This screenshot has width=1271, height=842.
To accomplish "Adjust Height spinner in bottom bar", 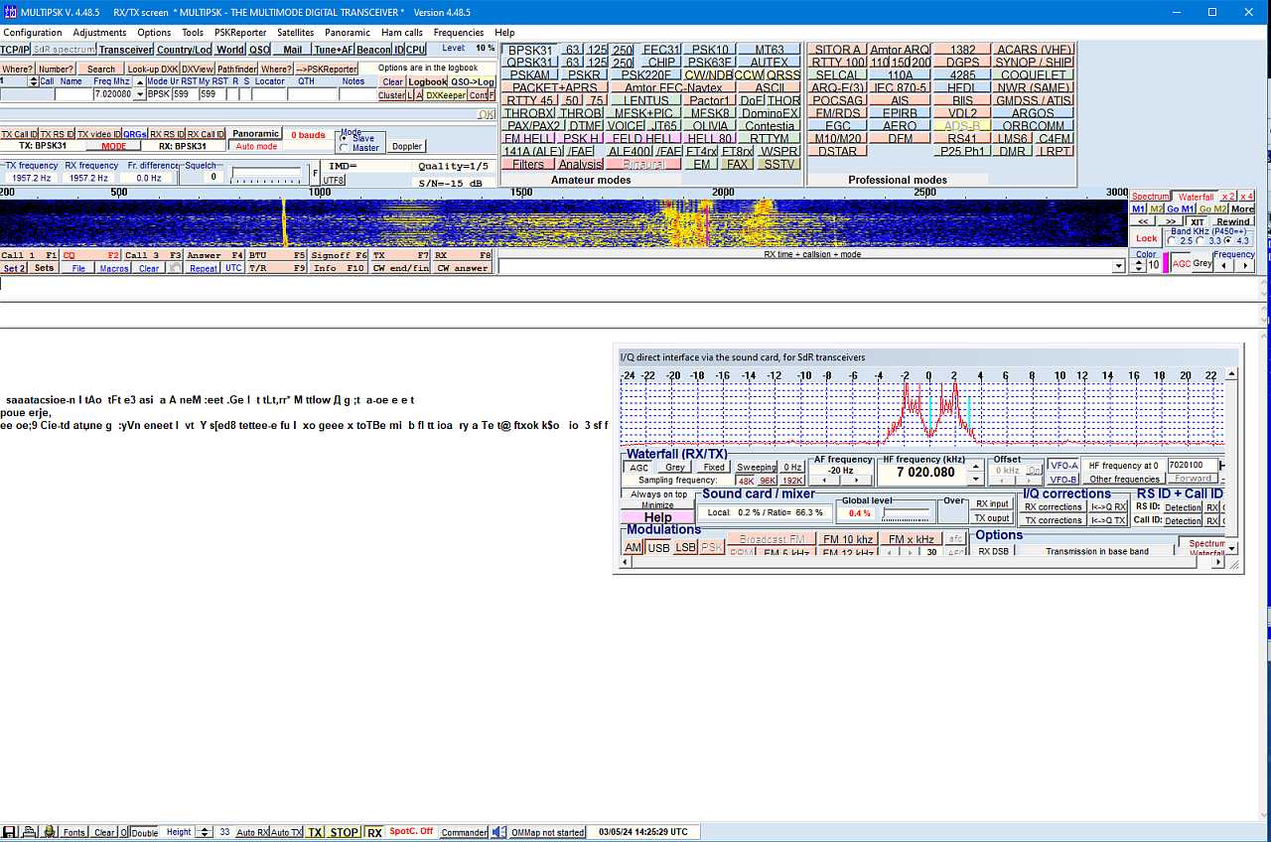I will click(x=204, y=832).
